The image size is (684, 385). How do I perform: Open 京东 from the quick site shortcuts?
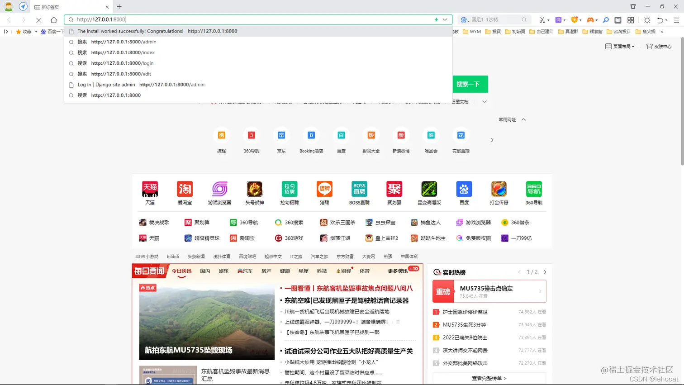281,135
